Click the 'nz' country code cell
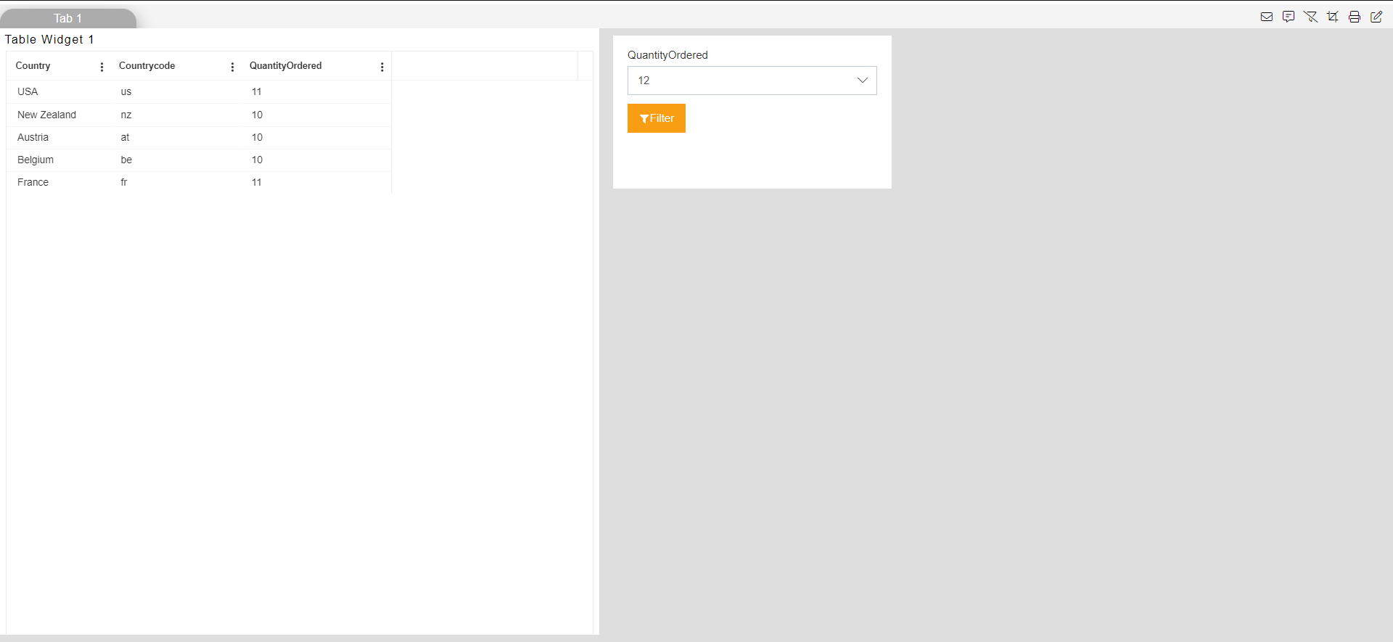Viewport: 1393px width, 642px height. (126, 115)
